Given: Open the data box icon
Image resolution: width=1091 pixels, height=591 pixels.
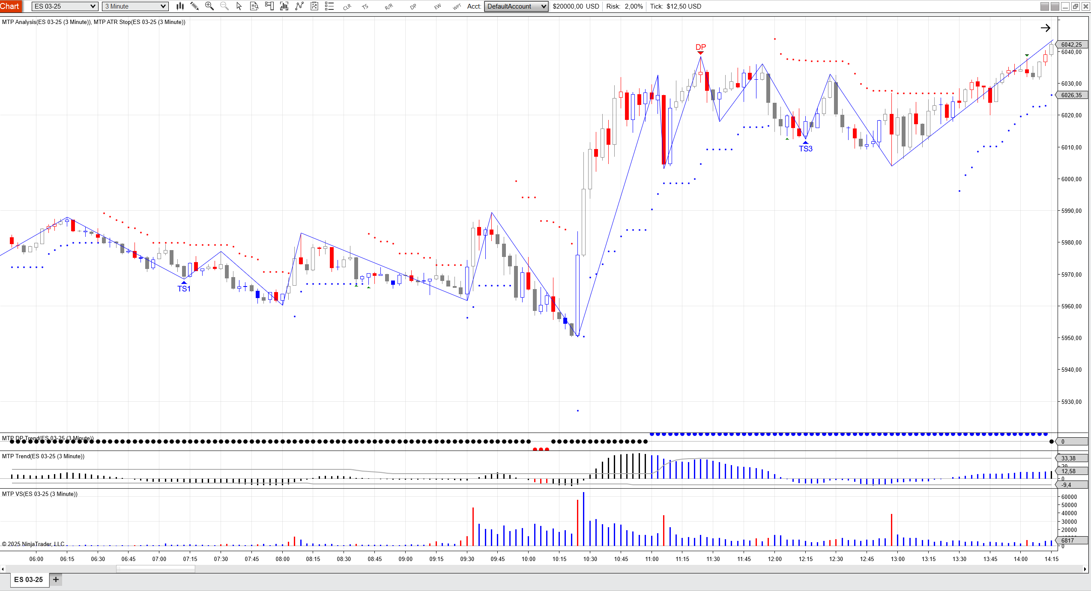Looking at the screenshot, I should [254, 6].
